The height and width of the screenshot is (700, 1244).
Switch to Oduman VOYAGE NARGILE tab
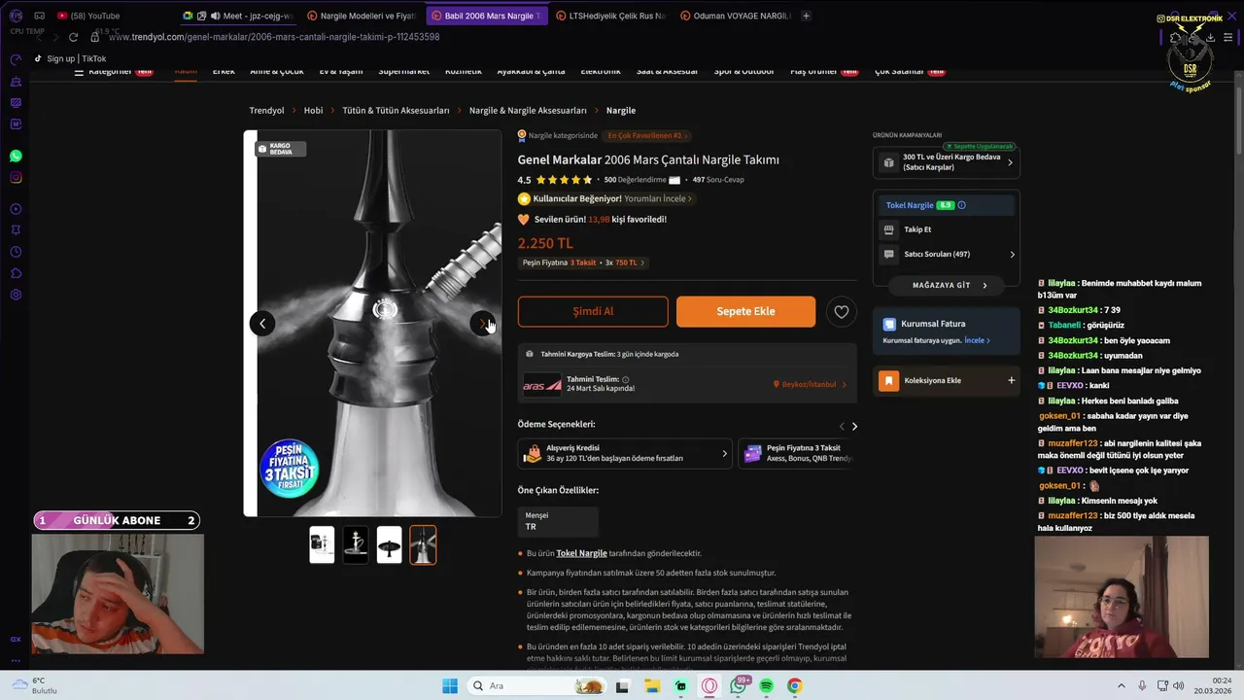(736, 16)
